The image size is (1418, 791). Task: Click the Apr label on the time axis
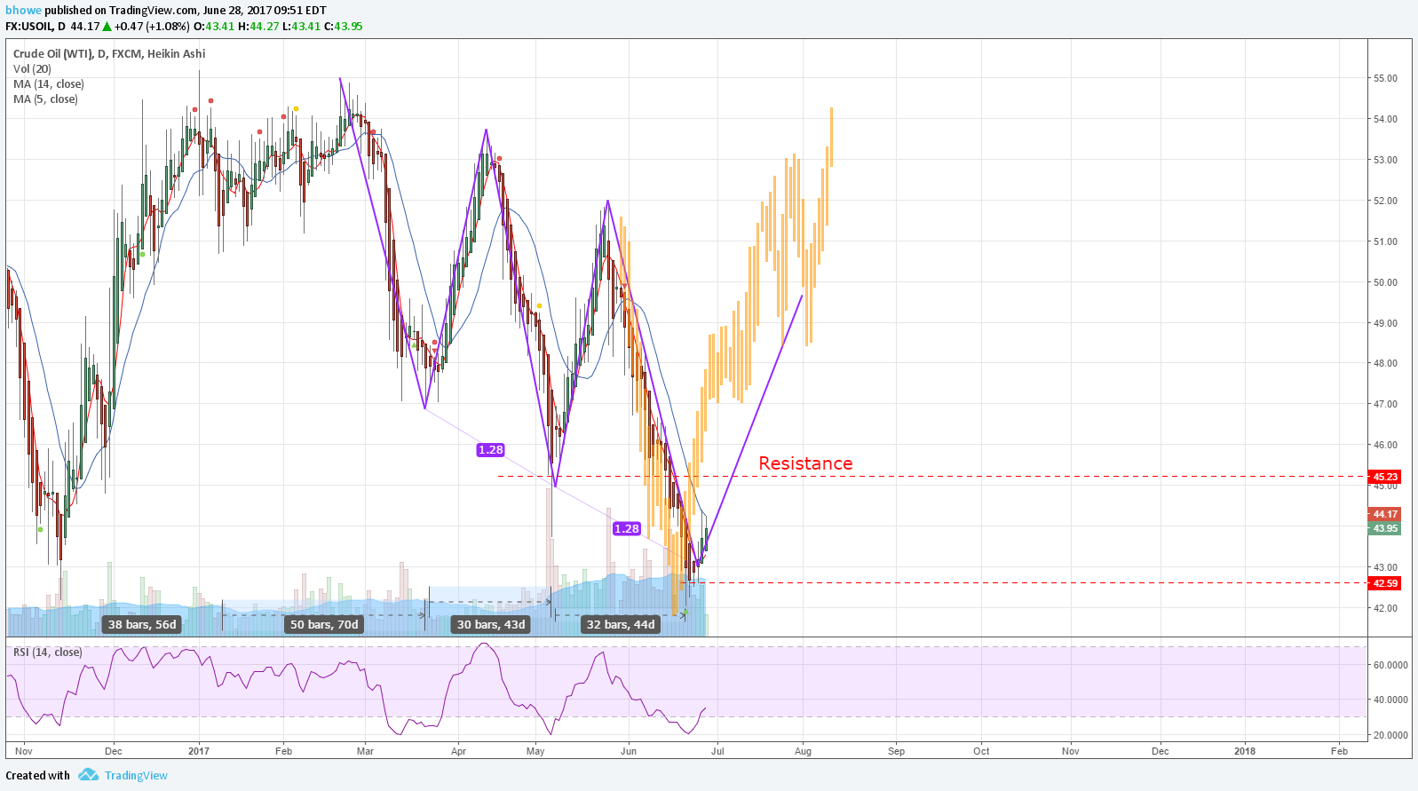click(458, 751)
